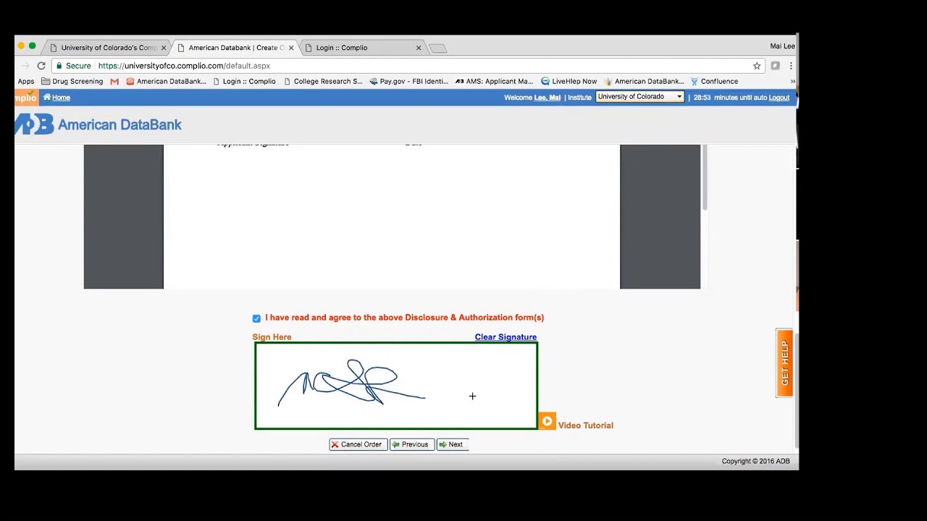Click the Video Tutorial text link
The width and height of the screenshot is (927, 521).
(585, 425)
